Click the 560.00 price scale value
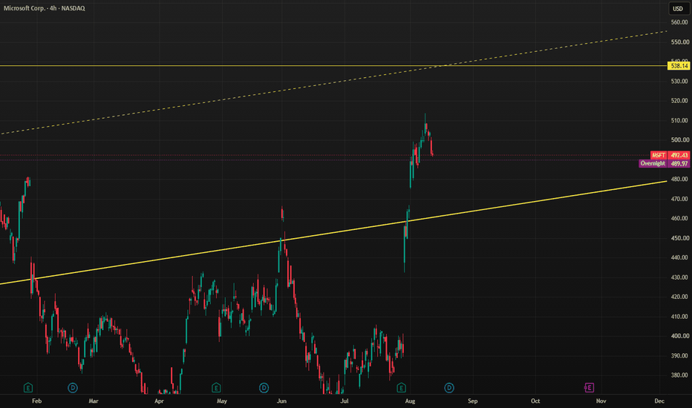This screenshot has height=408, width=692. [x=679, y=22]
